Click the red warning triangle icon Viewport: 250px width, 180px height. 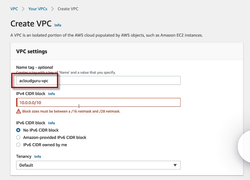coord(18,111)
